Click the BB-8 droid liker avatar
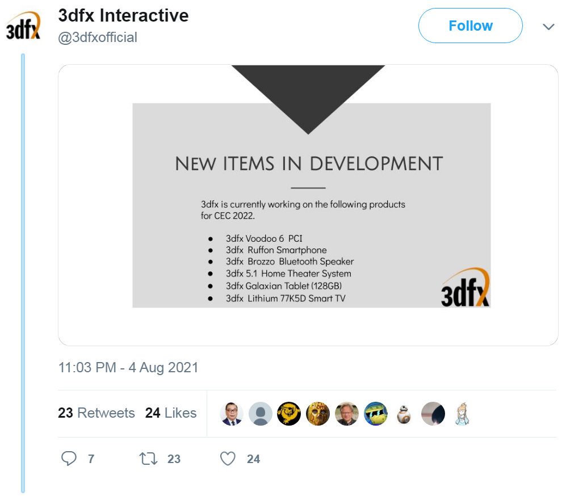The image size is (566, 496). [404, 414]
